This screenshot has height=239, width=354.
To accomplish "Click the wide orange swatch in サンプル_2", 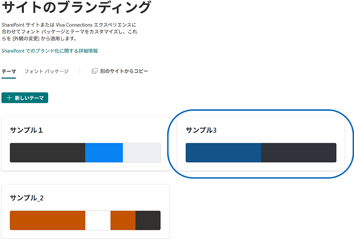I will click(47, 220).
